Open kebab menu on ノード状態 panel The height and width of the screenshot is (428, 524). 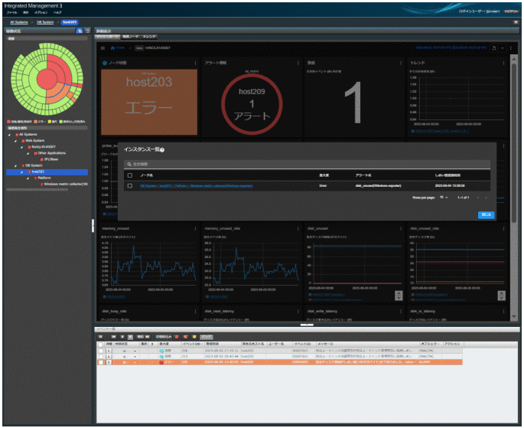tap(196, 63)
